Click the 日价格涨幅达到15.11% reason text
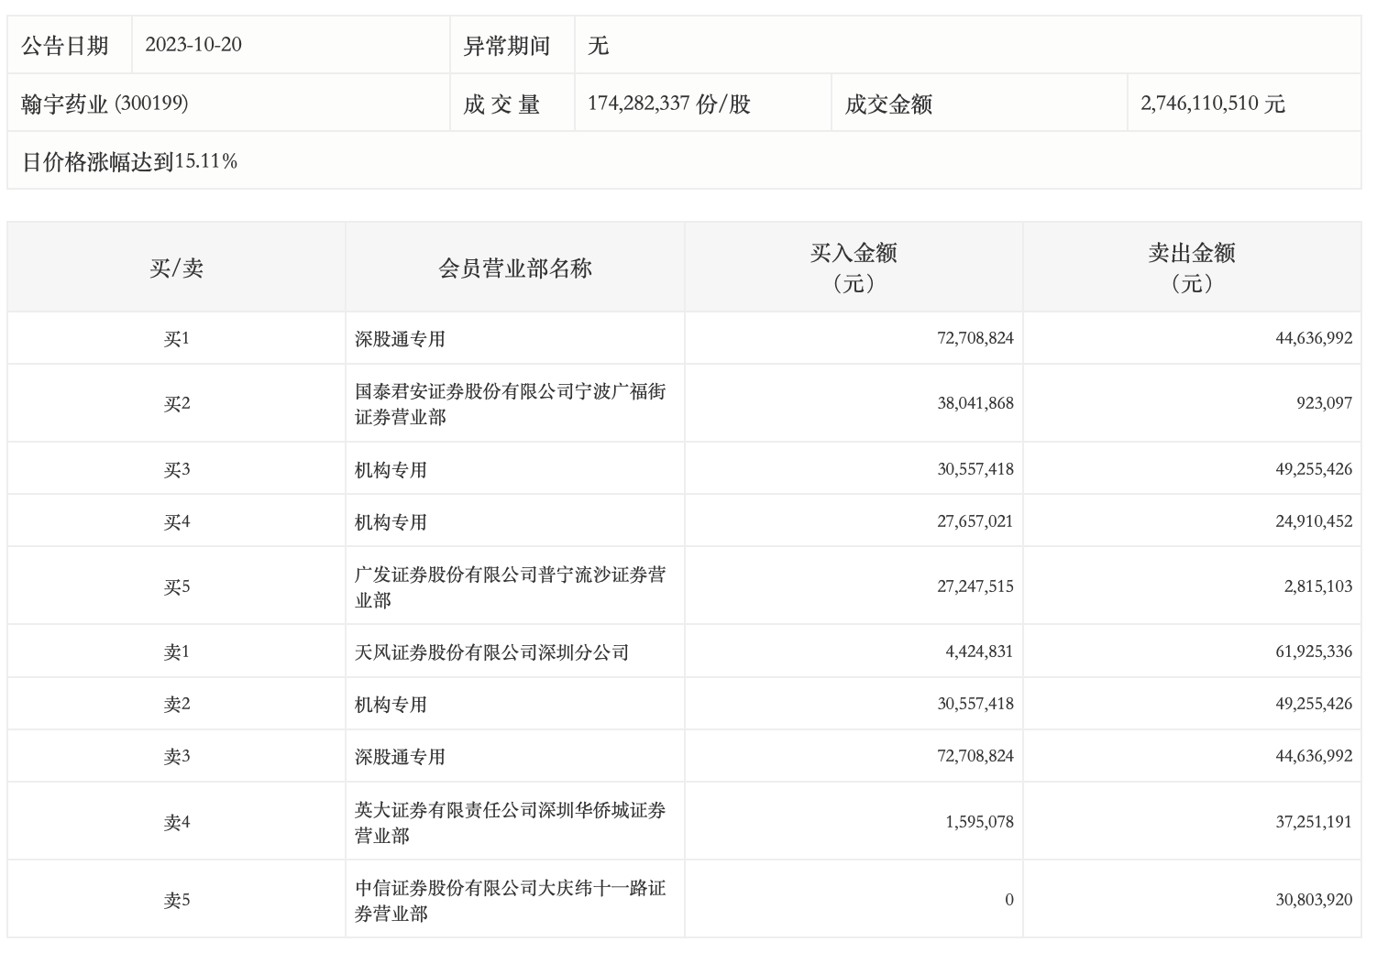1377x953 pixels. pyautogui.click(x=129, y=162)
